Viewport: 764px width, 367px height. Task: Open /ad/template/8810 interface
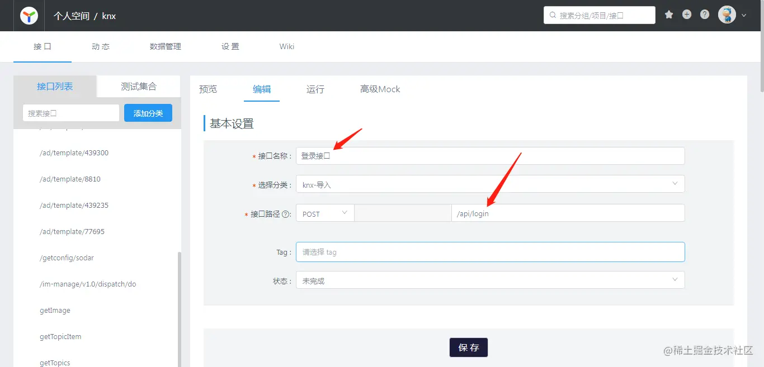(x=70, y=179)
